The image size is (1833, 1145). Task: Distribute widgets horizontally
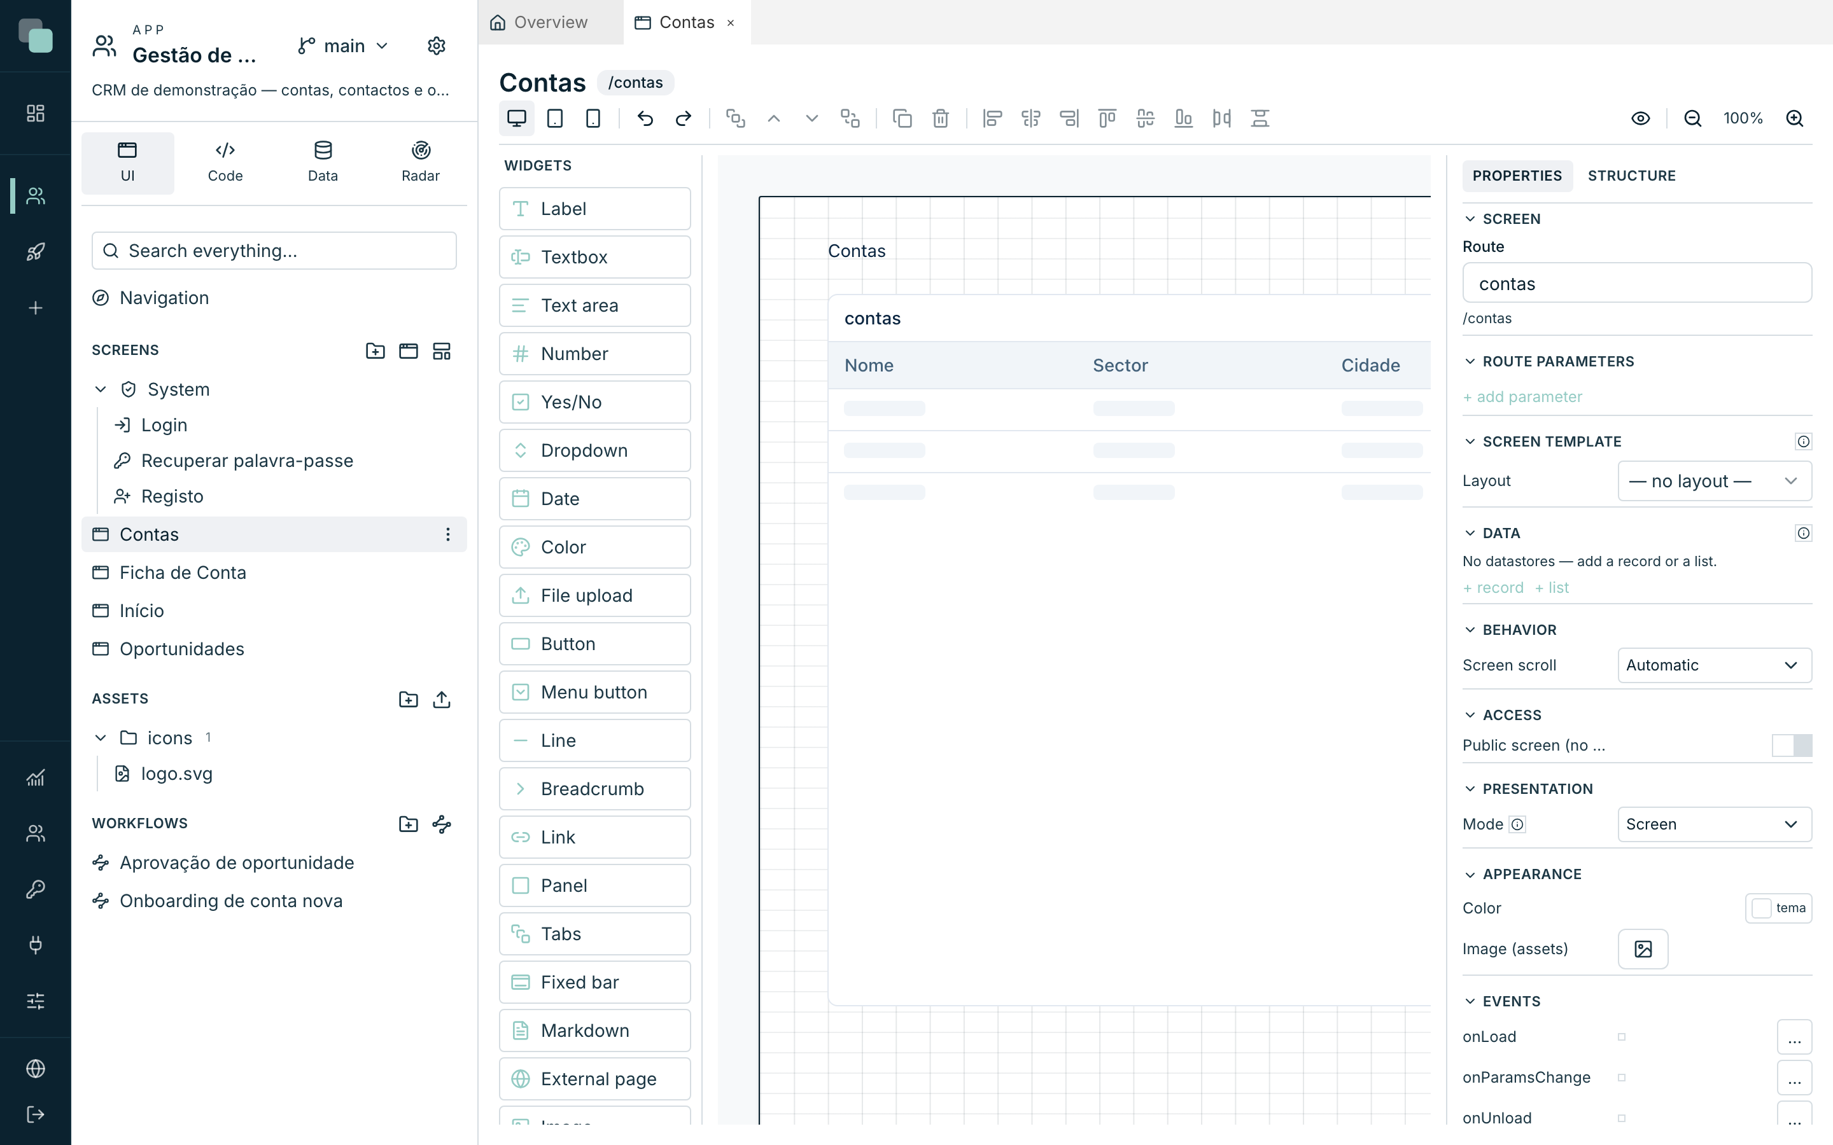coord(1222,118)
